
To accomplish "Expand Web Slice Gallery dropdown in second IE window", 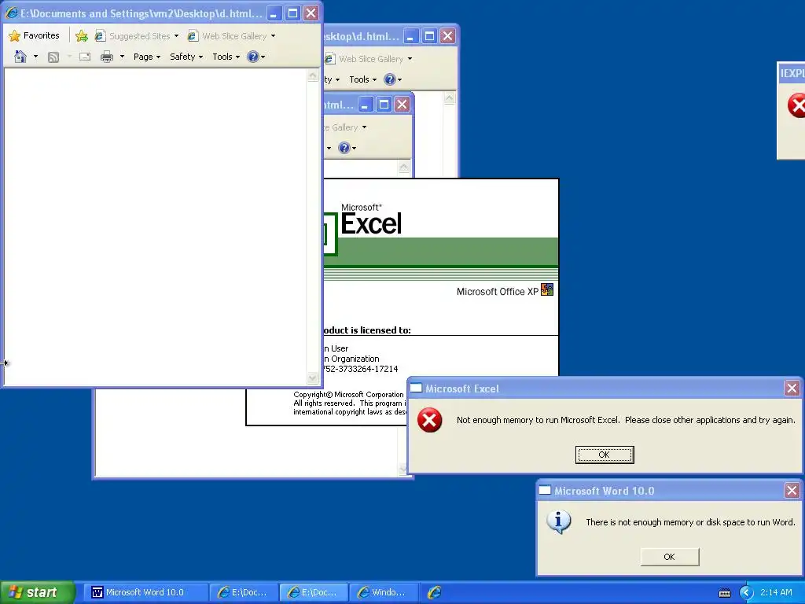I will (x=410, y=59).
